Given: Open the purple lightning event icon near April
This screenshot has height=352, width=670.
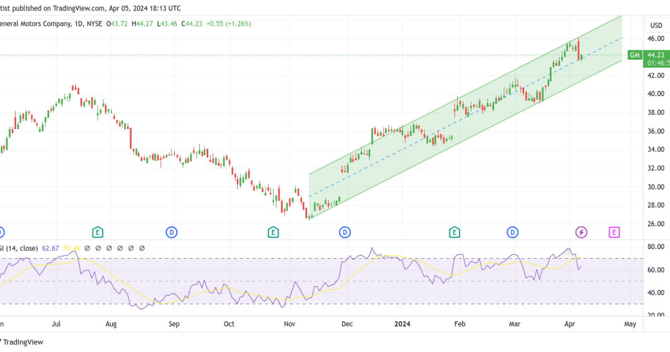Looking at the screenshot, I should (581, 232).
